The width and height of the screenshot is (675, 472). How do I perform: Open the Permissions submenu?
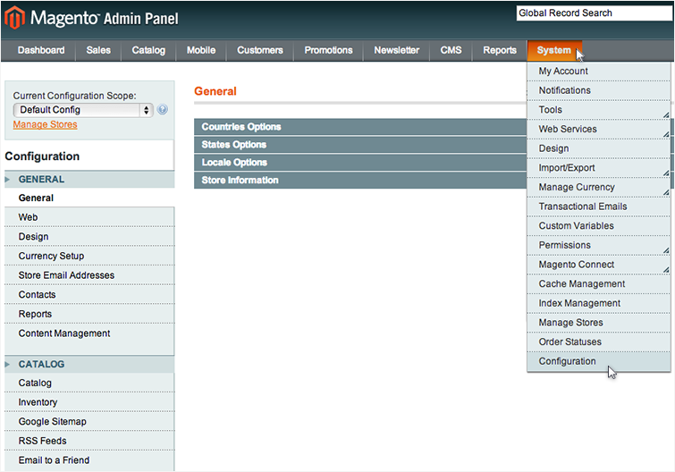coord(598,245)
